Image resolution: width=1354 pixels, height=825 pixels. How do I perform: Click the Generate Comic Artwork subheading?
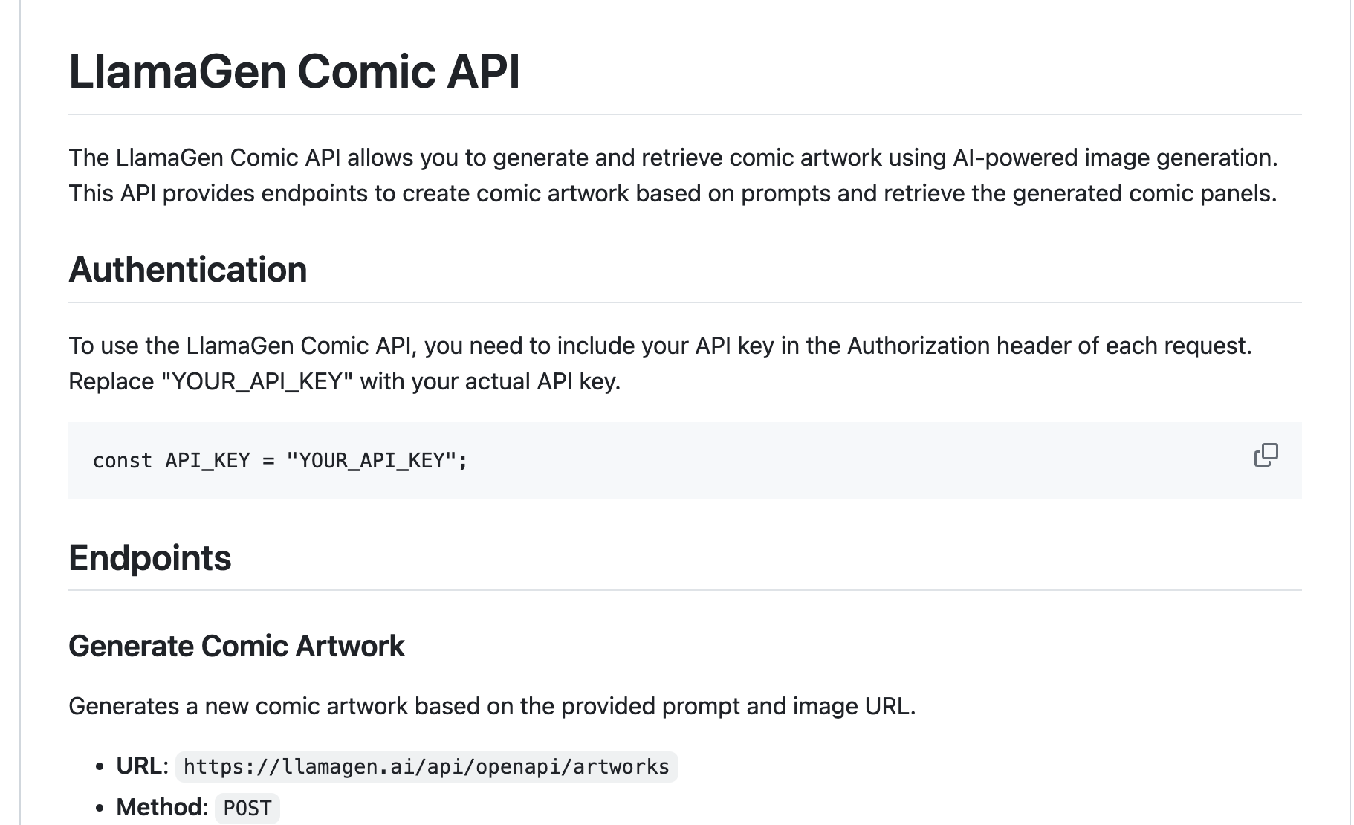click(236, 646)
